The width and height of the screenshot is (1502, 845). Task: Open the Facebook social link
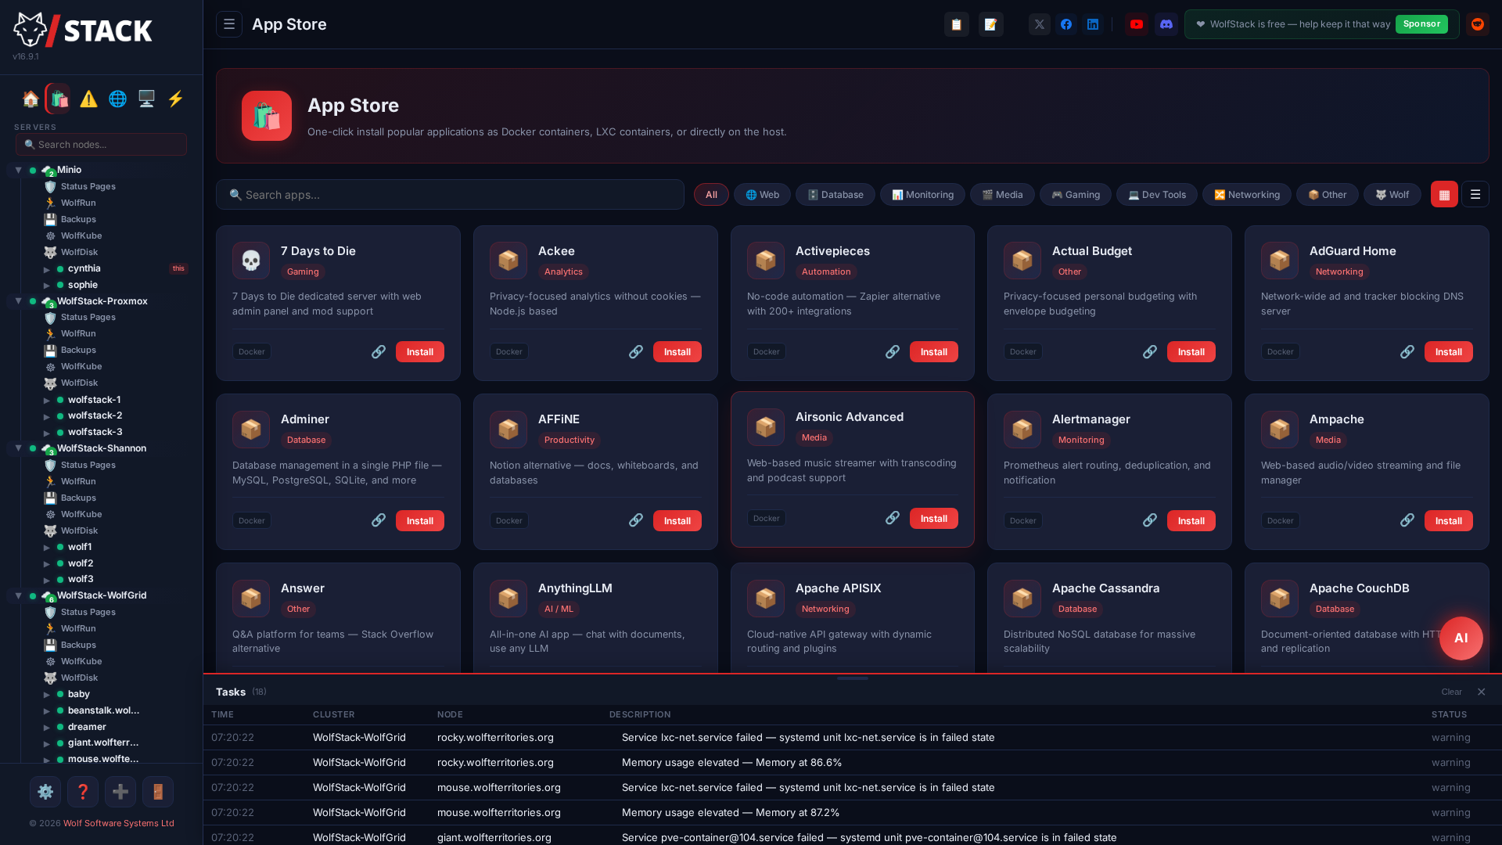[1065, 24]
